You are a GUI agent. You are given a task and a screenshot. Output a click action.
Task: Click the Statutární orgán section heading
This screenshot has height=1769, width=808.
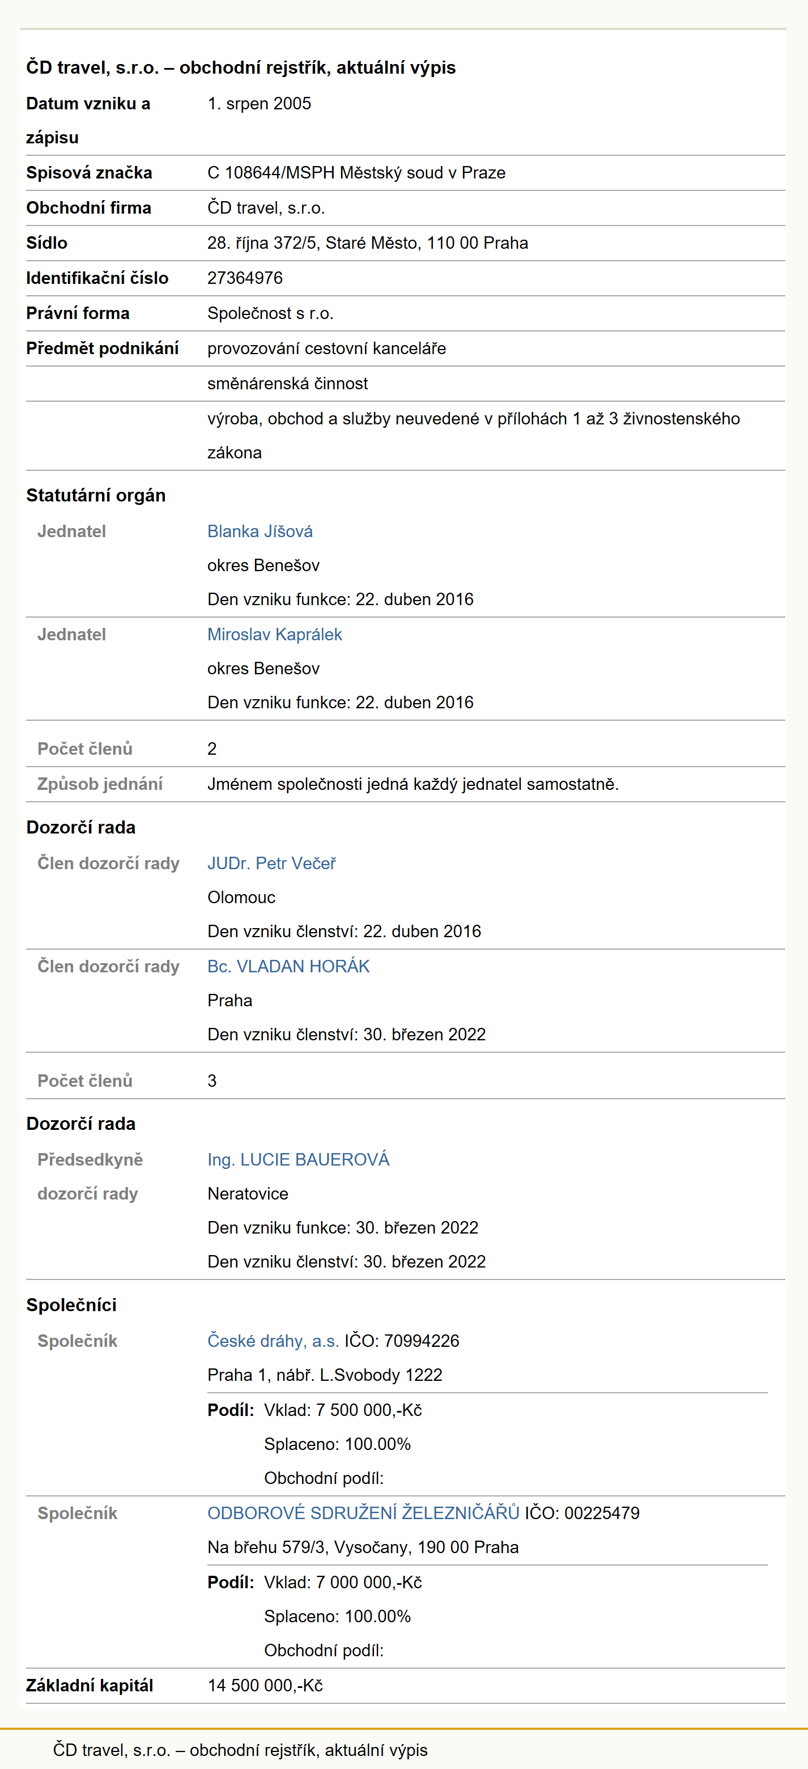(96, 495)
